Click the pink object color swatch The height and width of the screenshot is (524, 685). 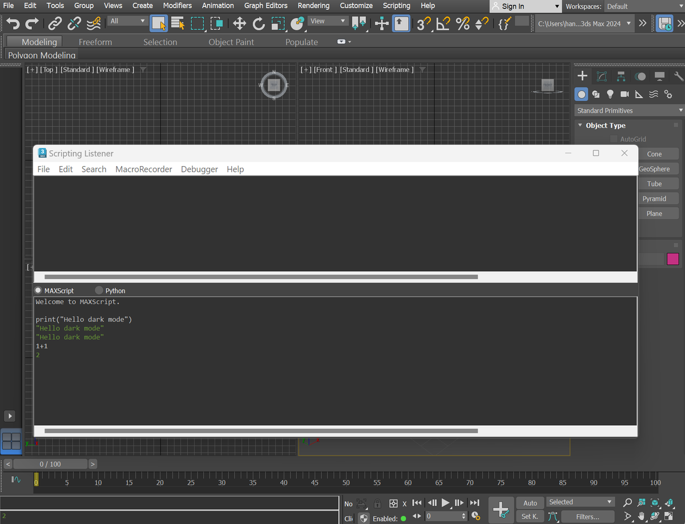(x=673, y=259)
